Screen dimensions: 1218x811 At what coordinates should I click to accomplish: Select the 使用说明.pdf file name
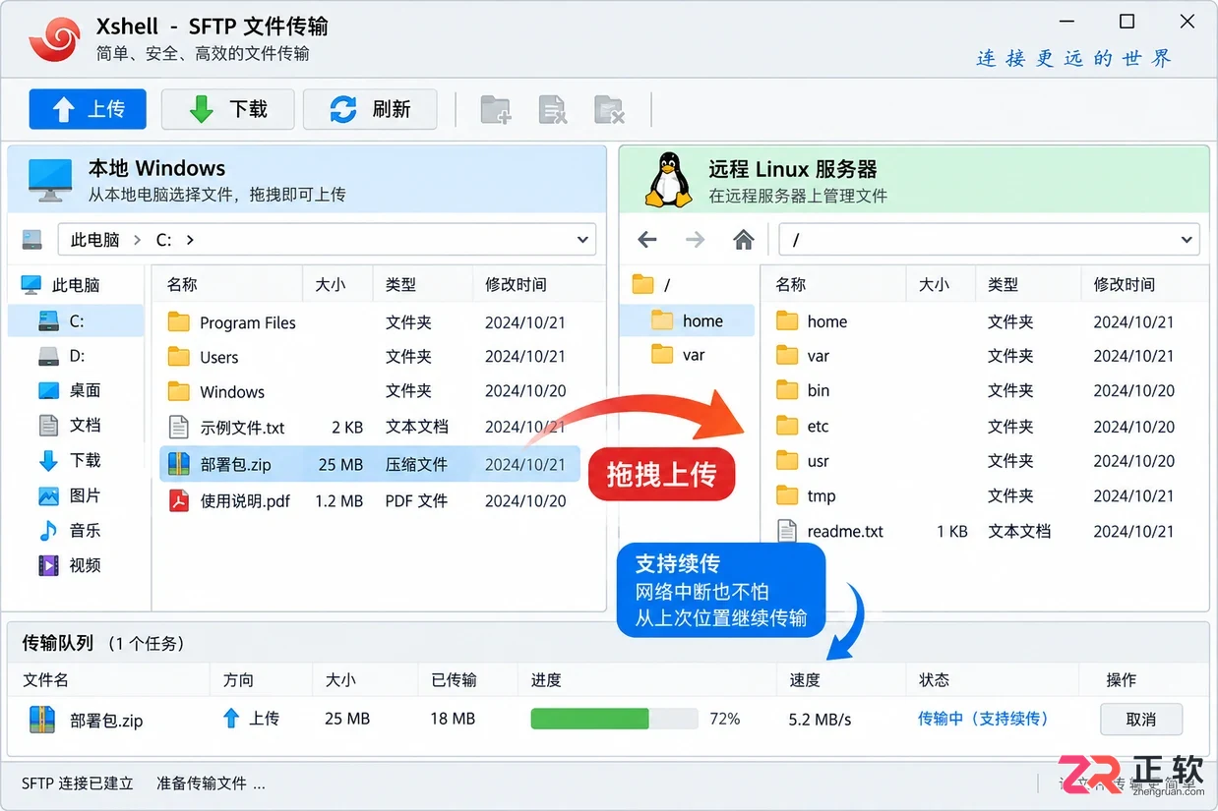pos(245,501)
